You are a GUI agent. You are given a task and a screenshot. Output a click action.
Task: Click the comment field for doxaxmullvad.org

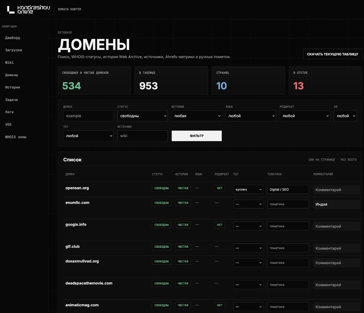pos(337,263)
